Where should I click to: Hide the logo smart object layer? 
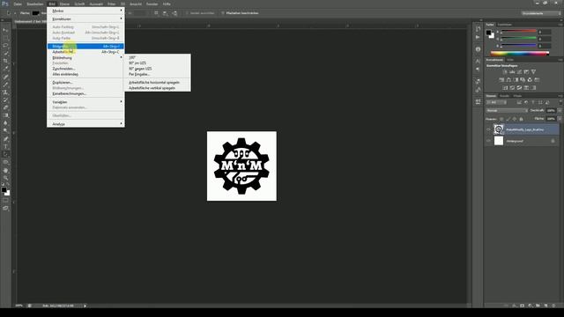pos(488,129)
